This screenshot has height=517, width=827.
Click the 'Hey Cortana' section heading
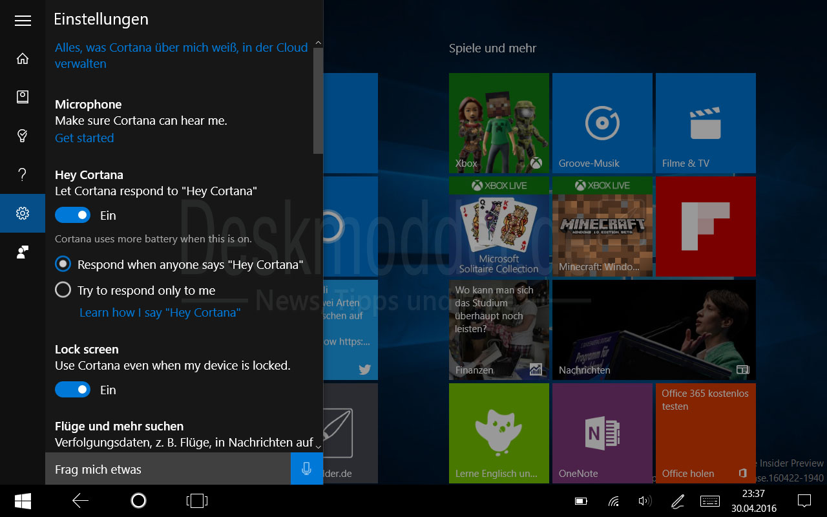pyautogui.click(x=89, y=174)
